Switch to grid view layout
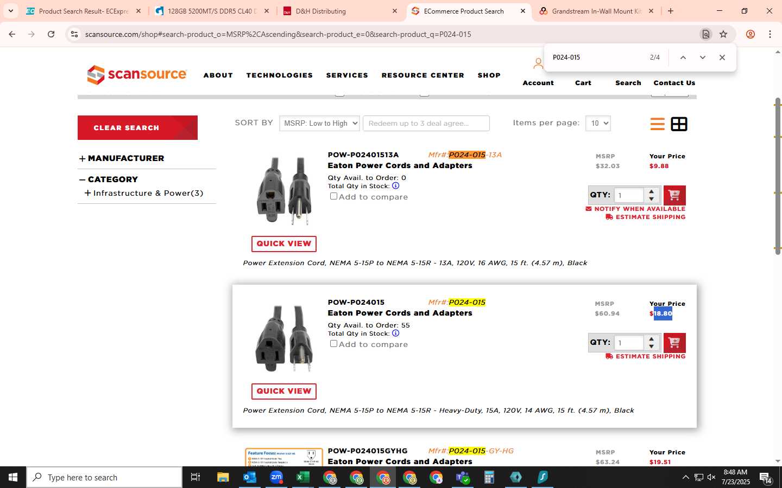This screenshot has height=488, width=782. 679,124
